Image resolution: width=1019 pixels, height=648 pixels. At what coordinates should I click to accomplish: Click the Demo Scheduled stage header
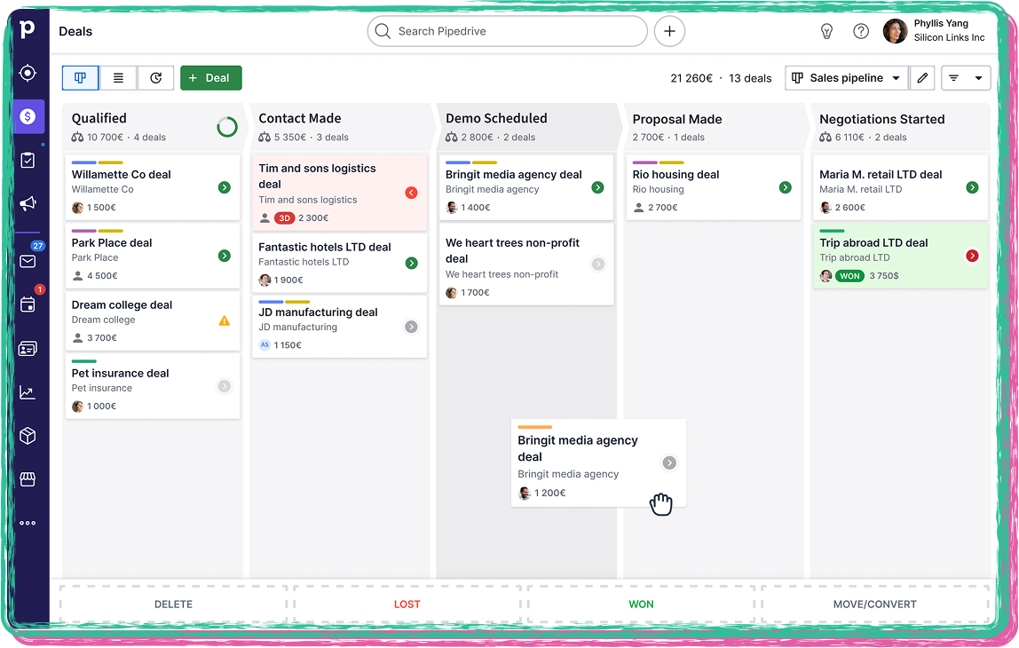click(527, 127)
